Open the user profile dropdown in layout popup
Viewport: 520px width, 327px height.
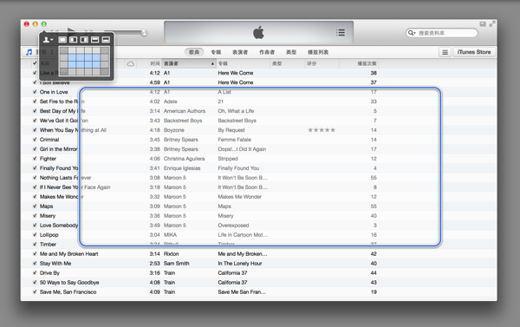tap(48, 40)
